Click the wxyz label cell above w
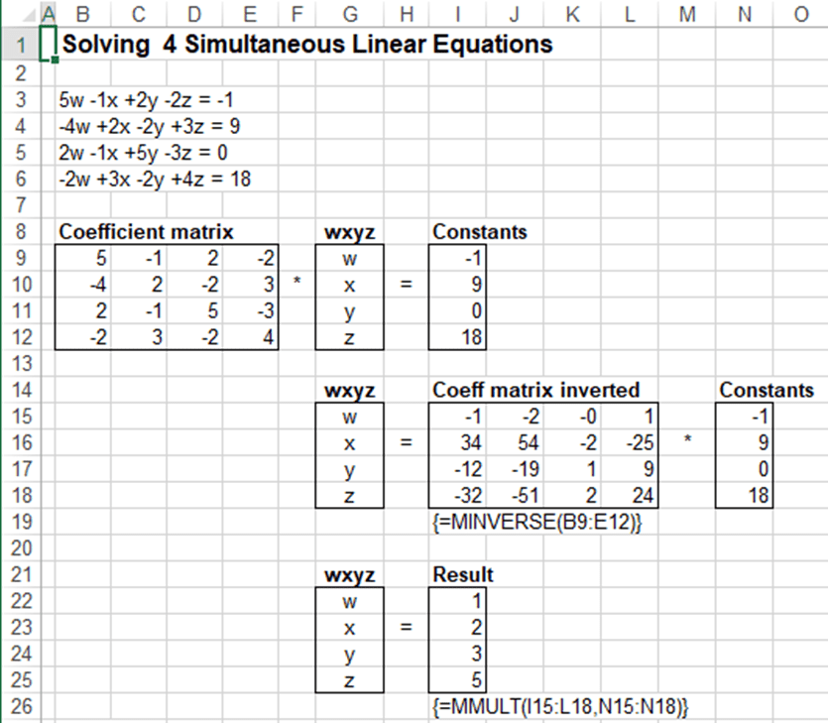828x723 pixels. tap(350, 231)
